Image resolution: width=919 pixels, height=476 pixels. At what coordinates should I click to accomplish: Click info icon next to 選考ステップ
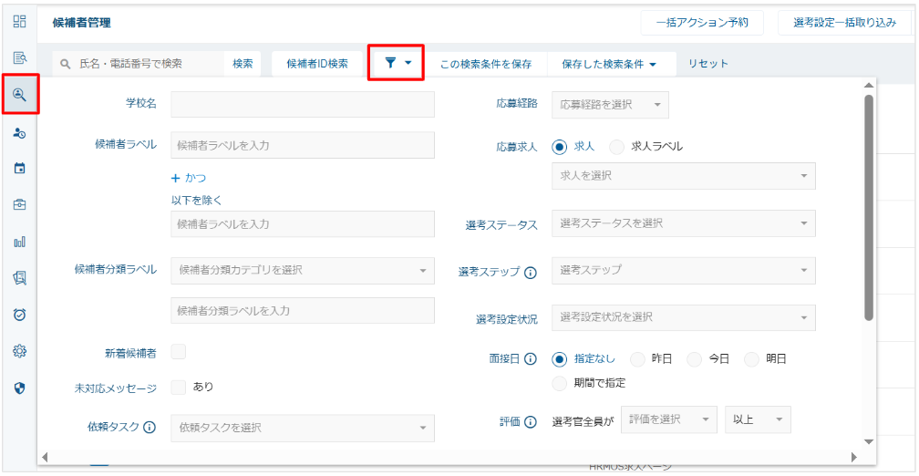coord(531,272)
